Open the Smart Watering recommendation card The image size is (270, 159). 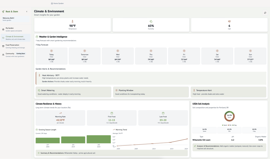[73, 92]
